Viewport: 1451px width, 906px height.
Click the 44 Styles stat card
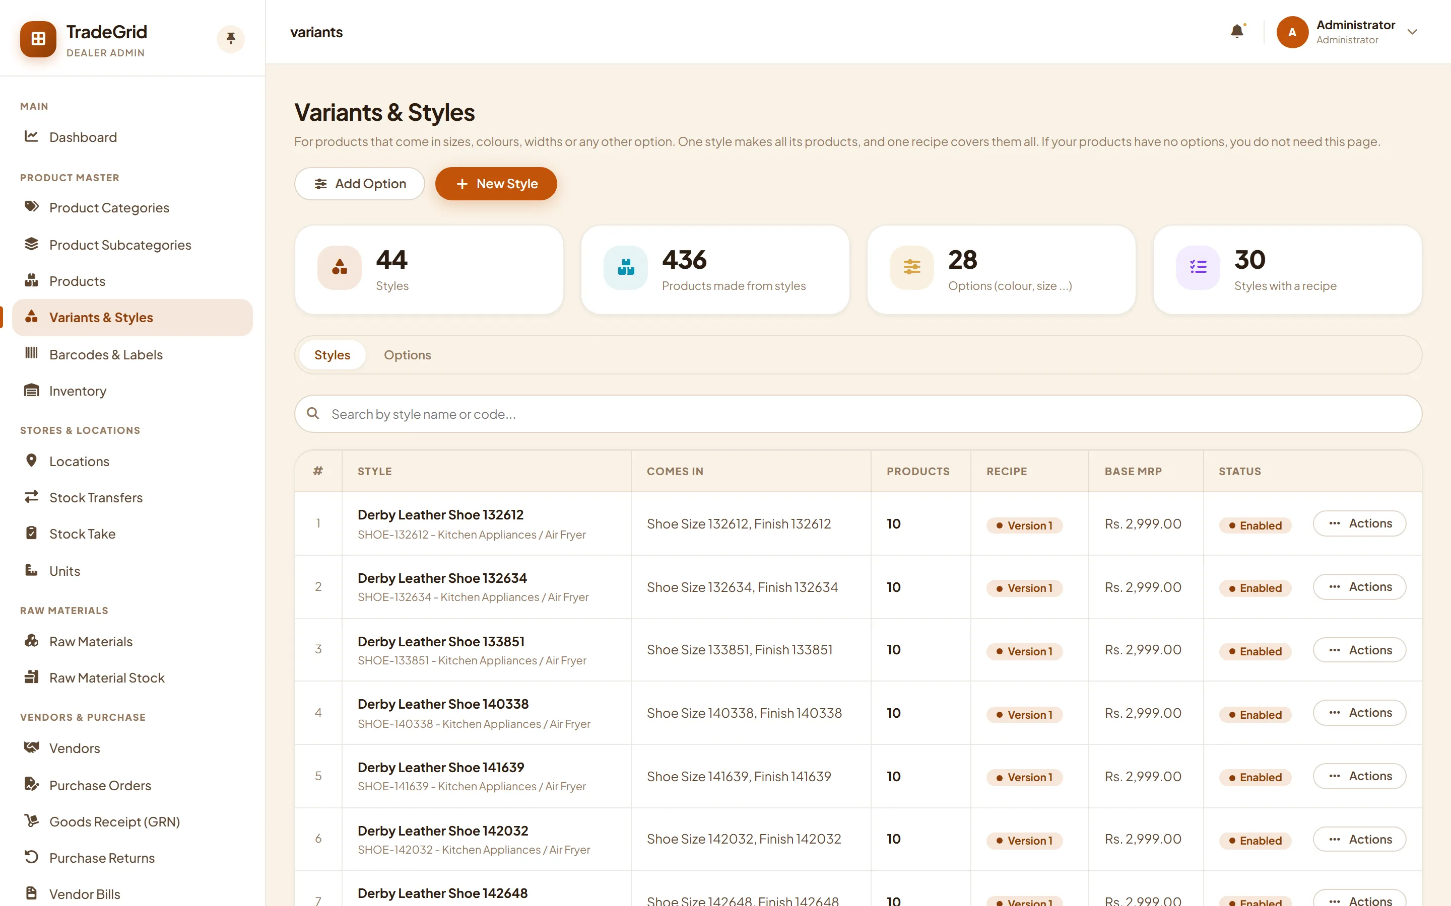429,270
